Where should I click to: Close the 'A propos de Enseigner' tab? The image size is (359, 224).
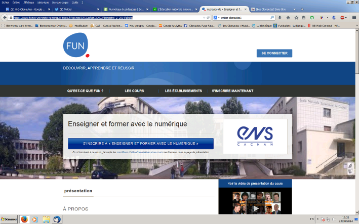coord(245,10)
